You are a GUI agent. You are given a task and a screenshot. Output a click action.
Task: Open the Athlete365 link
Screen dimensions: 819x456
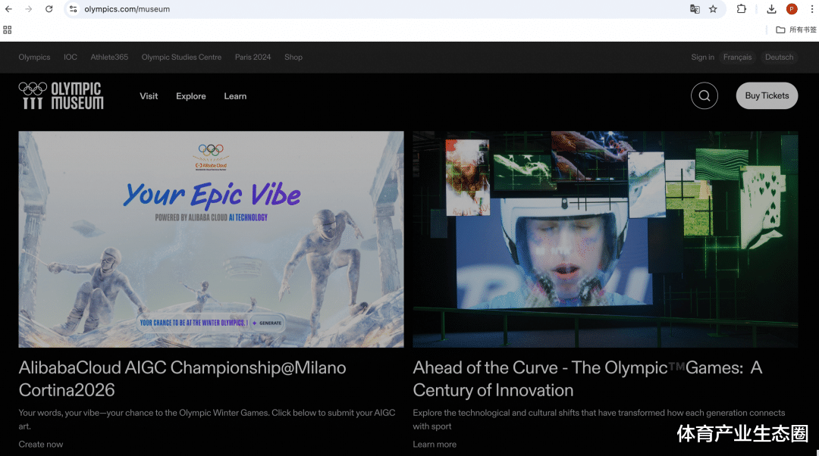[x=109, y=57]
